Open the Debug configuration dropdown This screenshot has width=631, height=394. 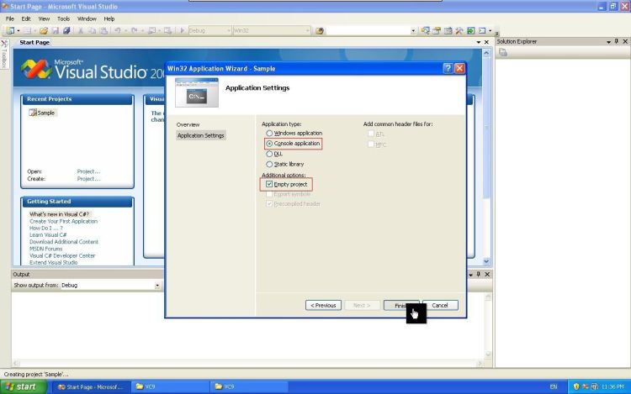point(229,30)
